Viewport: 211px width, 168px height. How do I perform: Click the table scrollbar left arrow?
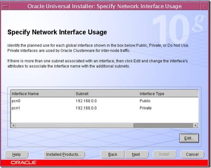13,126
